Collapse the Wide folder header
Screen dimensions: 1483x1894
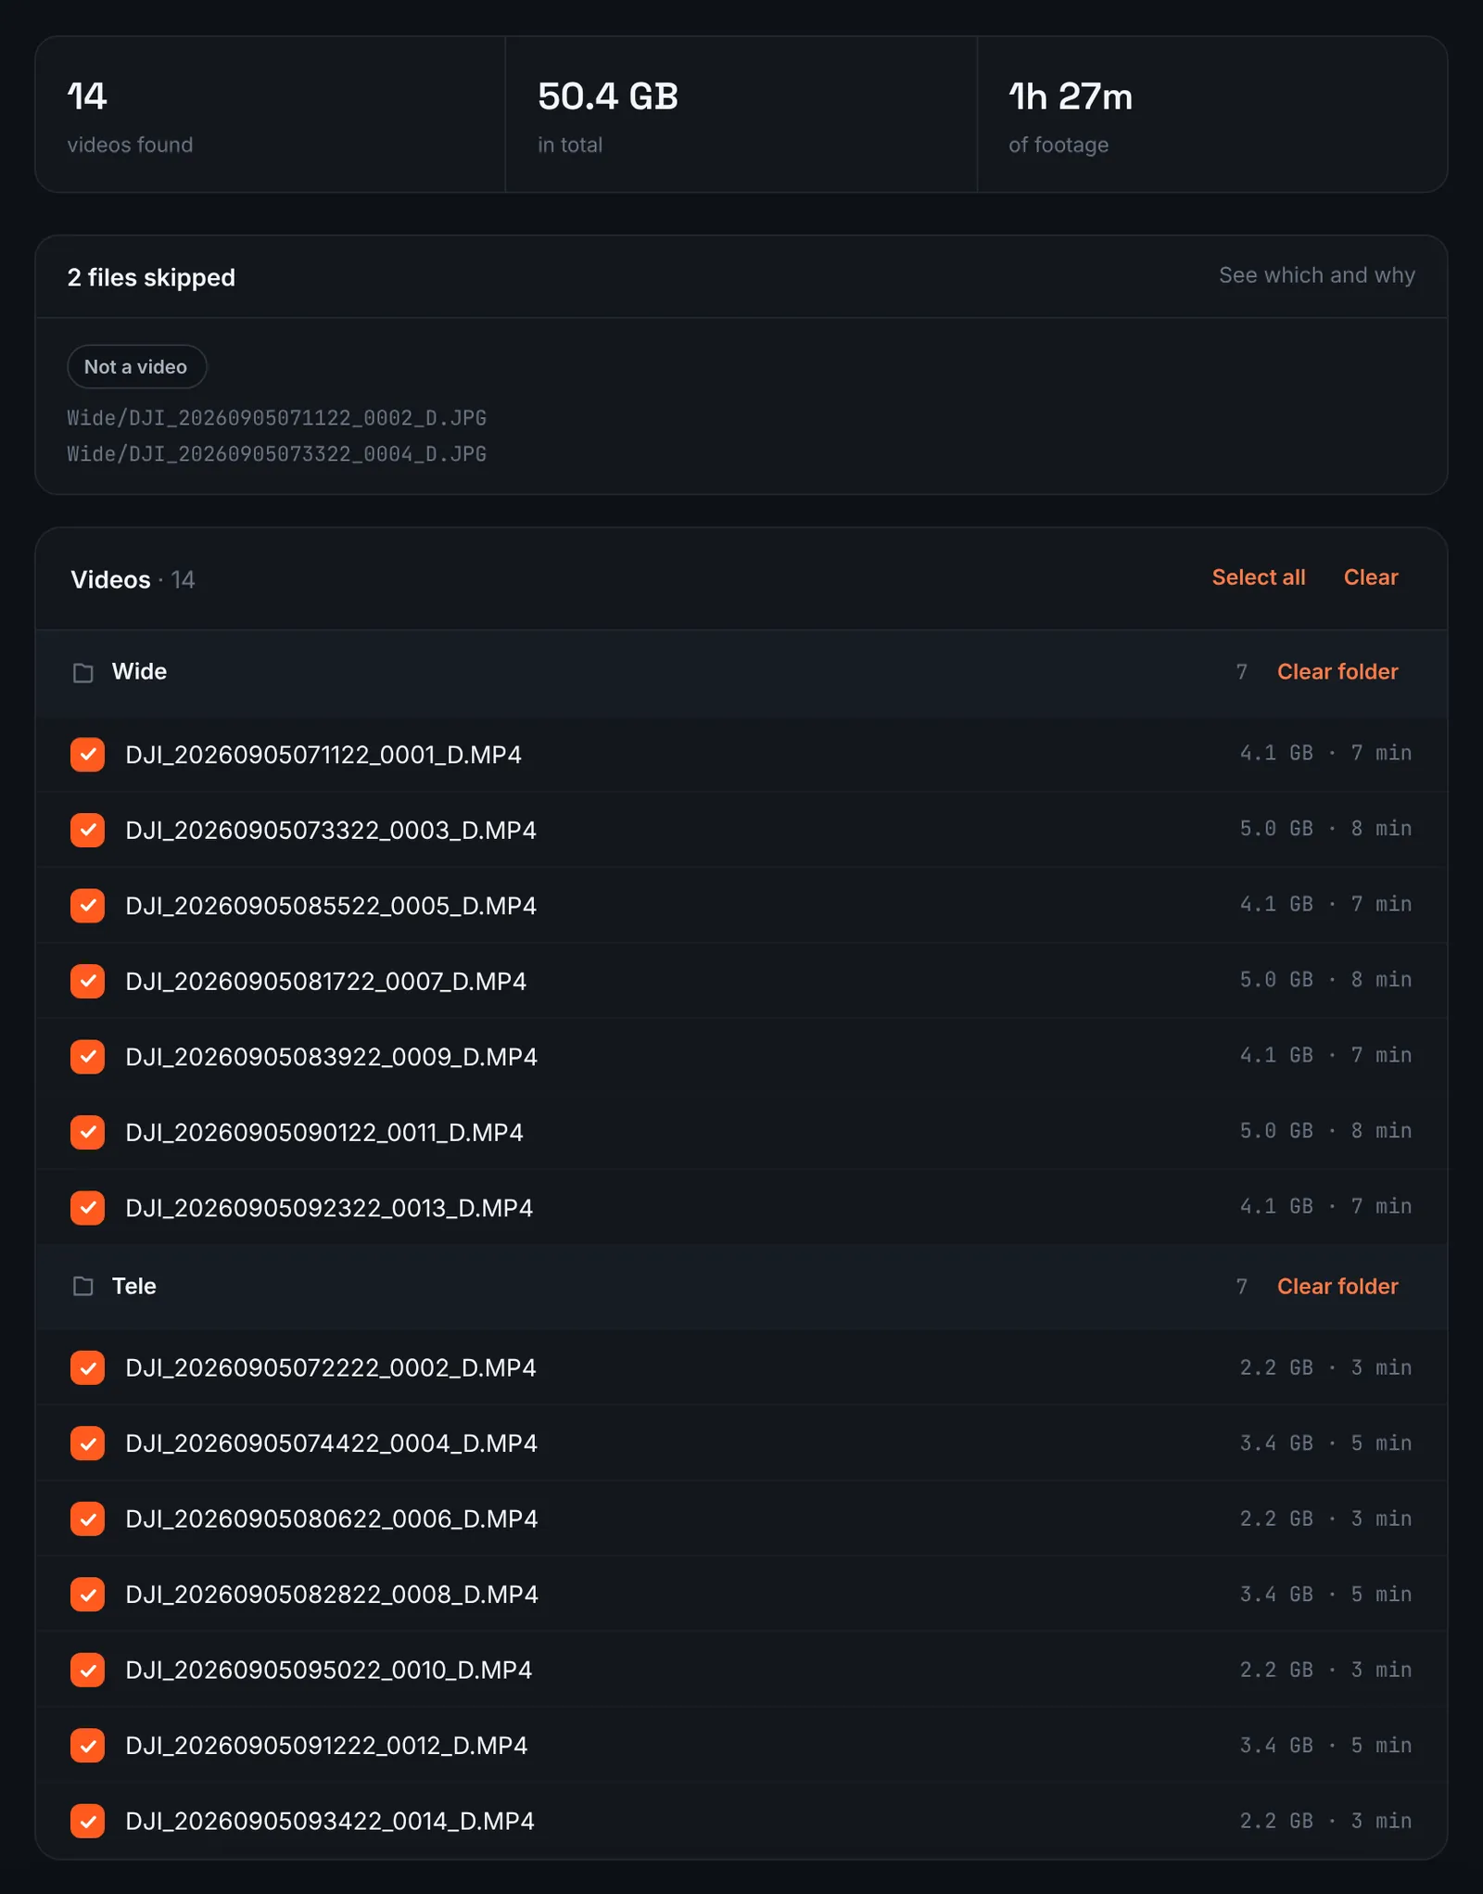pos(741,672)
